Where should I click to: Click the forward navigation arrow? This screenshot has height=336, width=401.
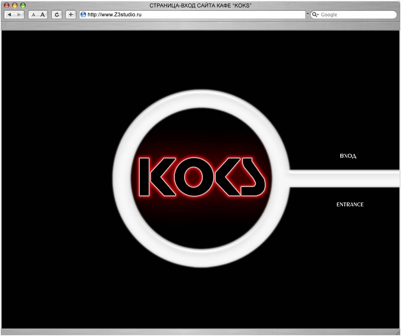(19, 14)
